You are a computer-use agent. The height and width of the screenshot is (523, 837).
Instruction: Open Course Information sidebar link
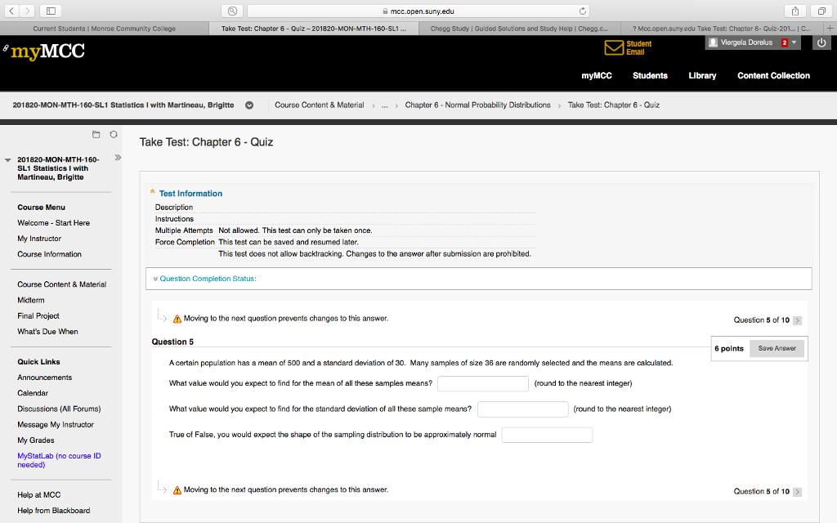pos(49,254)
